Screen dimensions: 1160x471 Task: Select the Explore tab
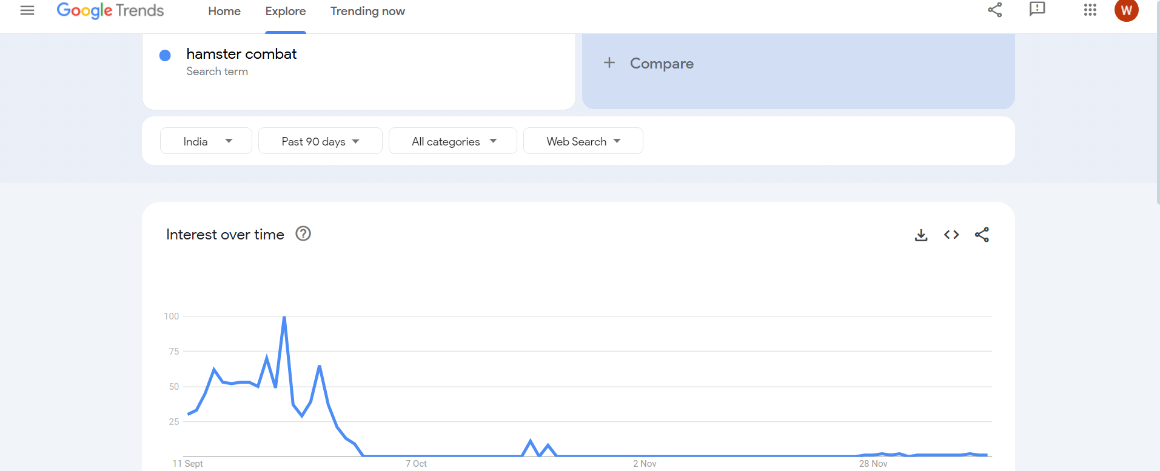pyautogui.click(x=286, y=11)
